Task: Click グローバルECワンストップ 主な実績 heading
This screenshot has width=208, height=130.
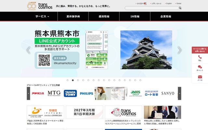Action: (43, 85)
